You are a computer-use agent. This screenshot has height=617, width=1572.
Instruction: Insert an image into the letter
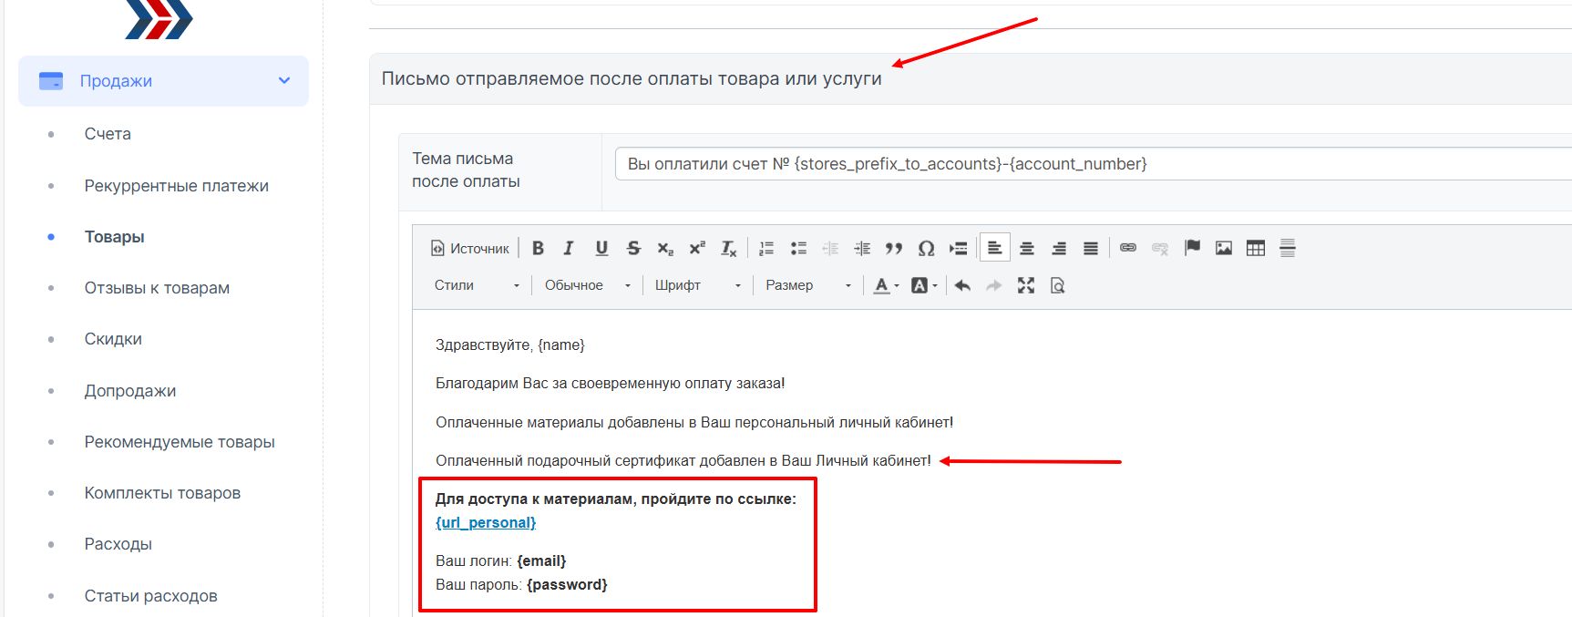[1224, 248]
